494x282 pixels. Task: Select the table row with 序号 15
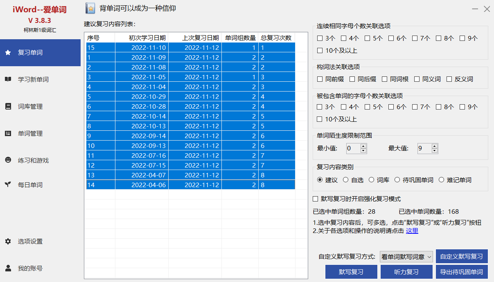pyautogui.click(x=190, y=48)
